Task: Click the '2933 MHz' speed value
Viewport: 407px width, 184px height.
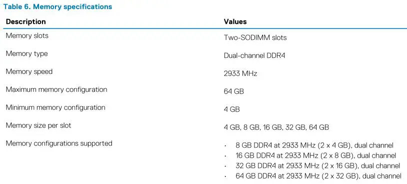Action: (x=240, y=73)
